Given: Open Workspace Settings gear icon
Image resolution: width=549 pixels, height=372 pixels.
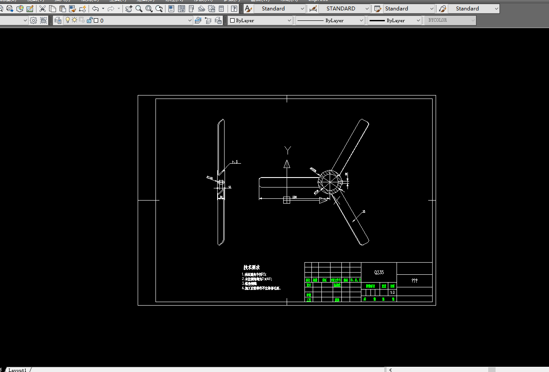Looking at the screenshot, I should pos(33,20).
